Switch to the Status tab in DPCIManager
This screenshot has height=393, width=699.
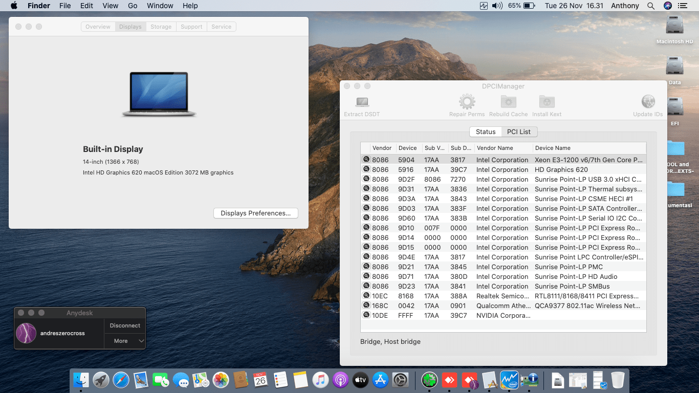coord(485,132)
